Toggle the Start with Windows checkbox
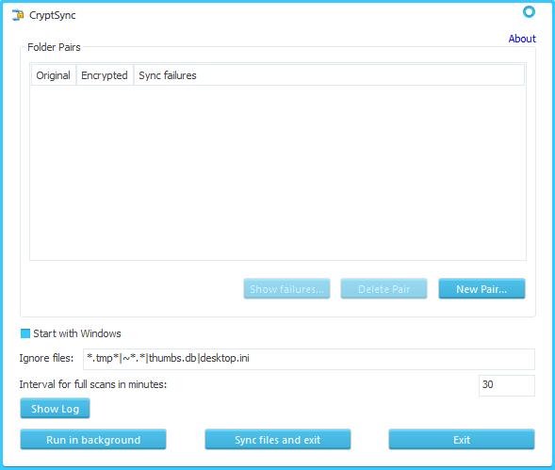 coord(25,333)
